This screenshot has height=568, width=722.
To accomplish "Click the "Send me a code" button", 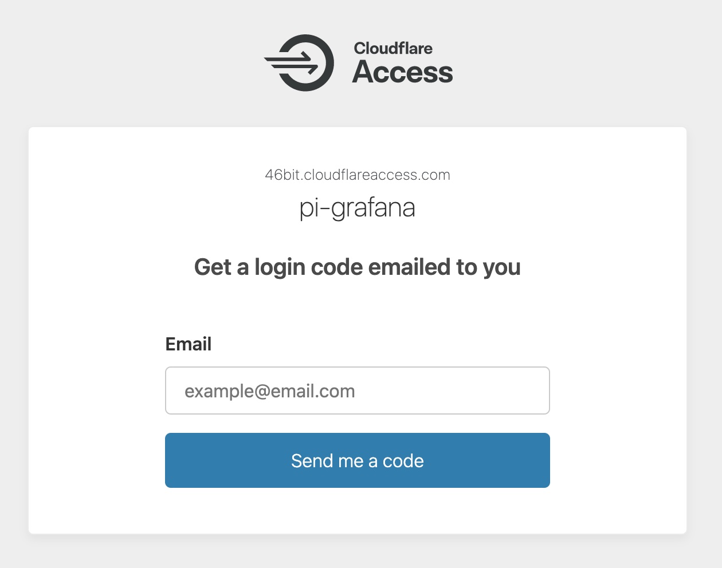I will (x=358, y=460).
